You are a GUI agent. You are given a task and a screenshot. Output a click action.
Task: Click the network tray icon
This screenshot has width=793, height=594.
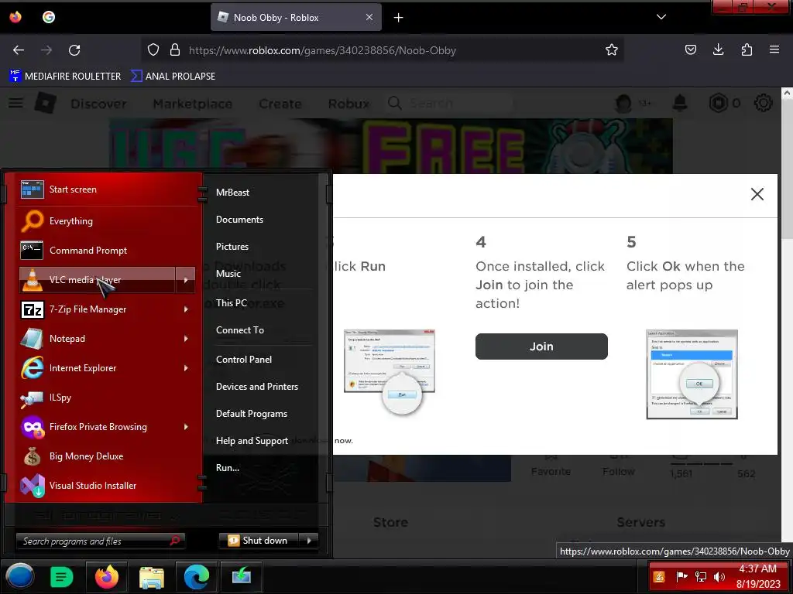[x=700, y=577]
